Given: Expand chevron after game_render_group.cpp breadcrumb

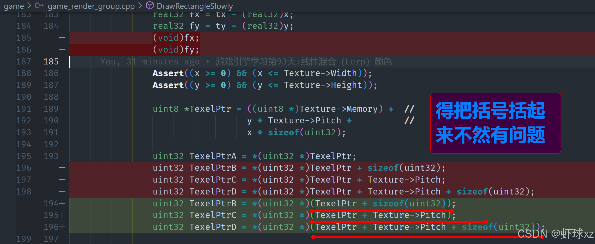Looking at the screenshot, I should pos(140,6).
